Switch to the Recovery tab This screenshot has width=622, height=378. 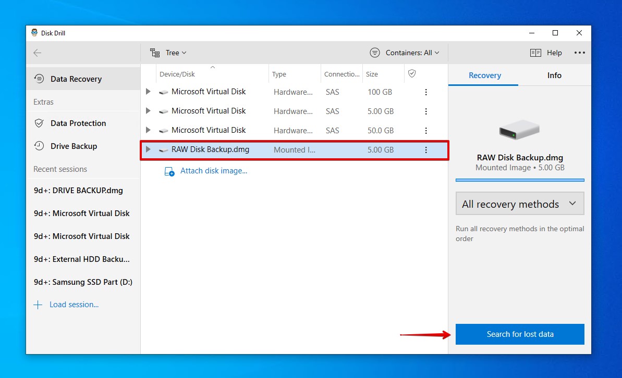pyautogui.click(x=484, y=75)
